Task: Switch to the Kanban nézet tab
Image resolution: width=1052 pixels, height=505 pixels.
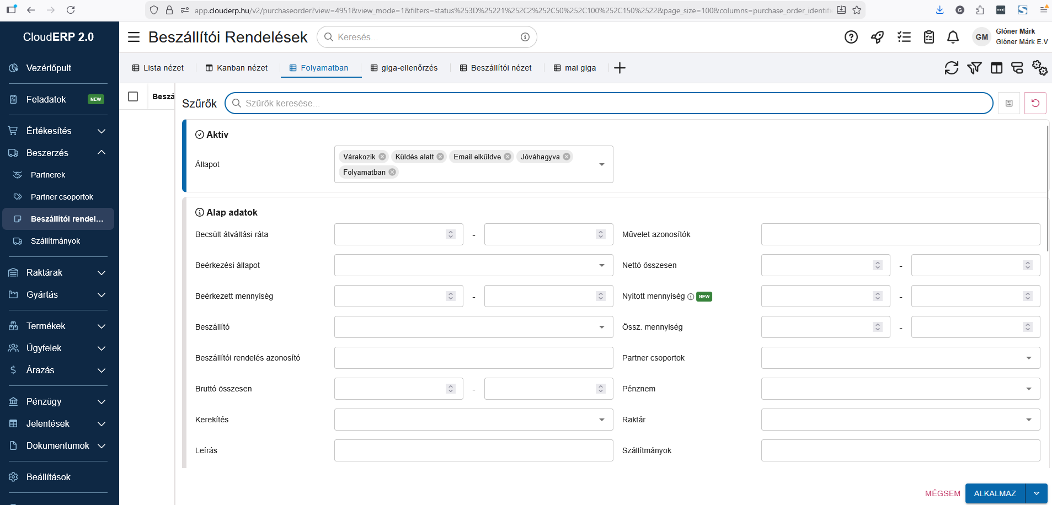Action: 237,68
